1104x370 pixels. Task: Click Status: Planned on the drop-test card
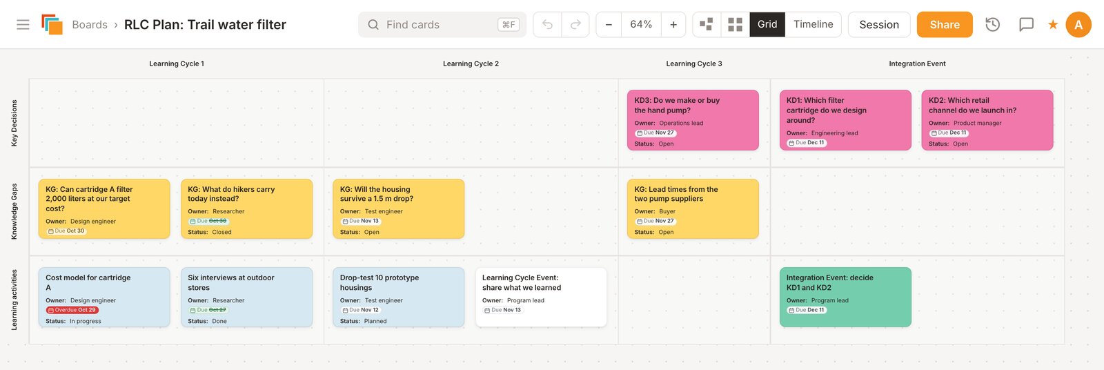pos(364,321)
